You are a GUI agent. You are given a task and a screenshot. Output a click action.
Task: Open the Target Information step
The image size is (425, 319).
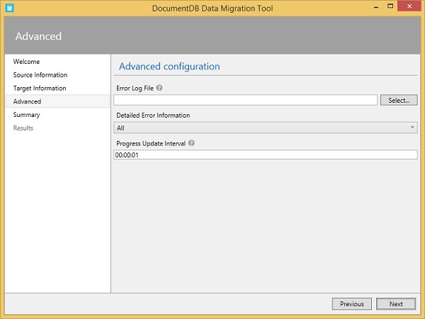click(x=40, y=89)
